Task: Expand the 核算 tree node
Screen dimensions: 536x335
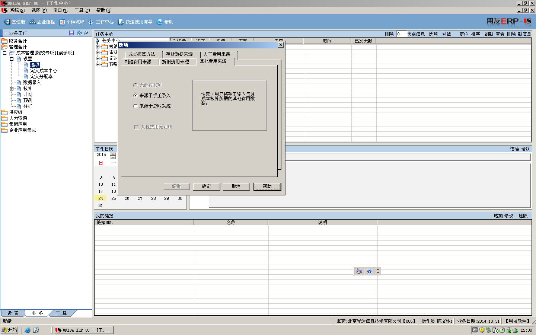Action: (12, 89)
